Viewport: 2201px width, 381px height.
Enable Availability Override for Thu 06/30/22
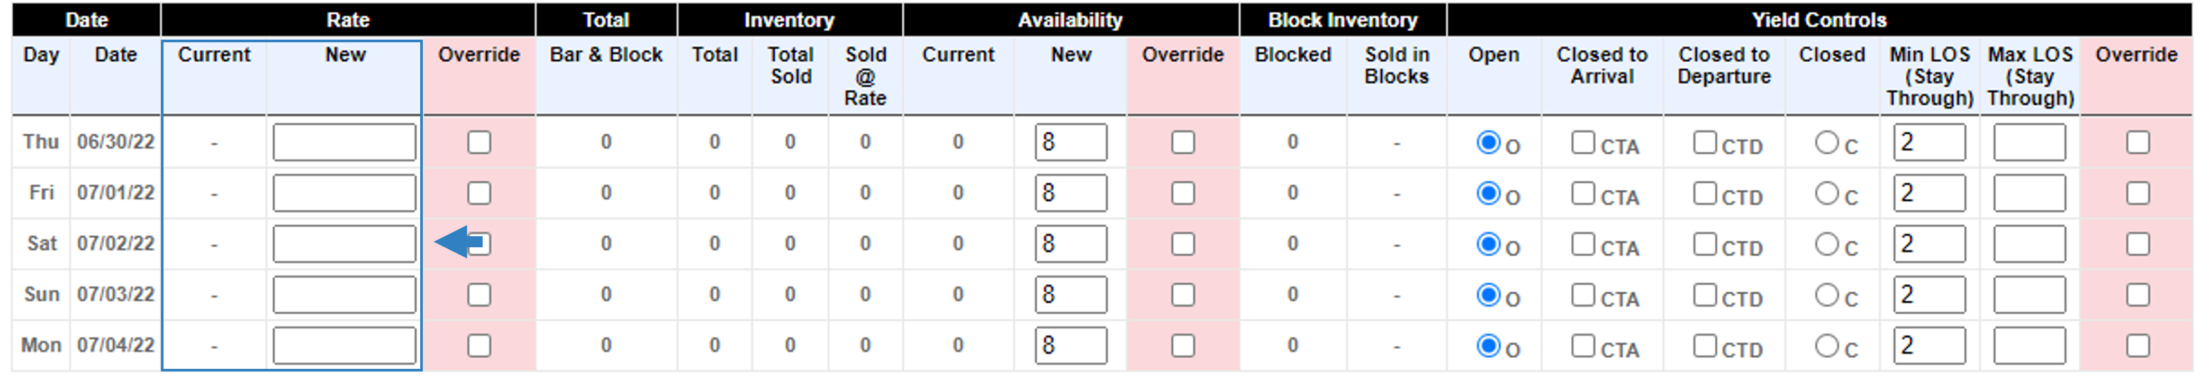coord(1183,142)
